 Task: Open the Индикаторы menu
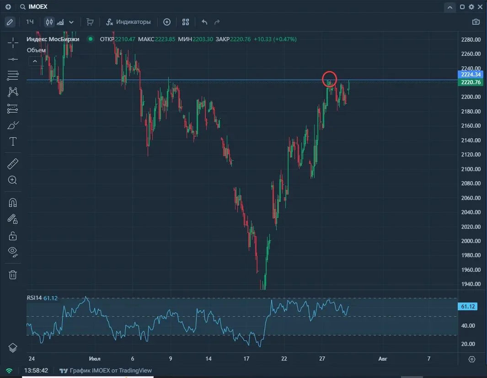pos(128,22)
